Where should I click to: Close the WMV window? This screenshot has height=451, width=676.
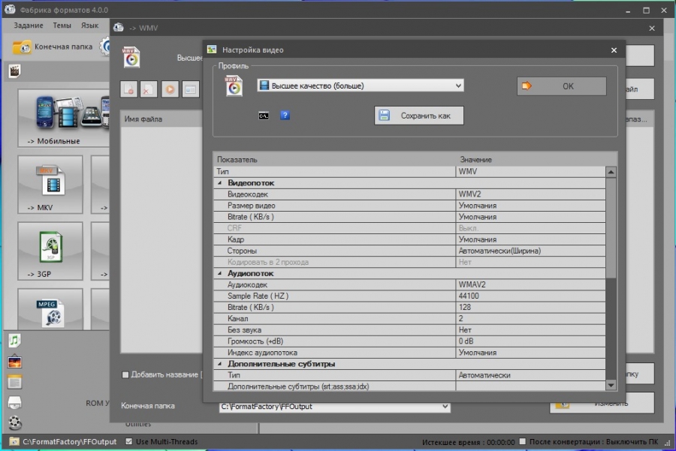point(652,28)
